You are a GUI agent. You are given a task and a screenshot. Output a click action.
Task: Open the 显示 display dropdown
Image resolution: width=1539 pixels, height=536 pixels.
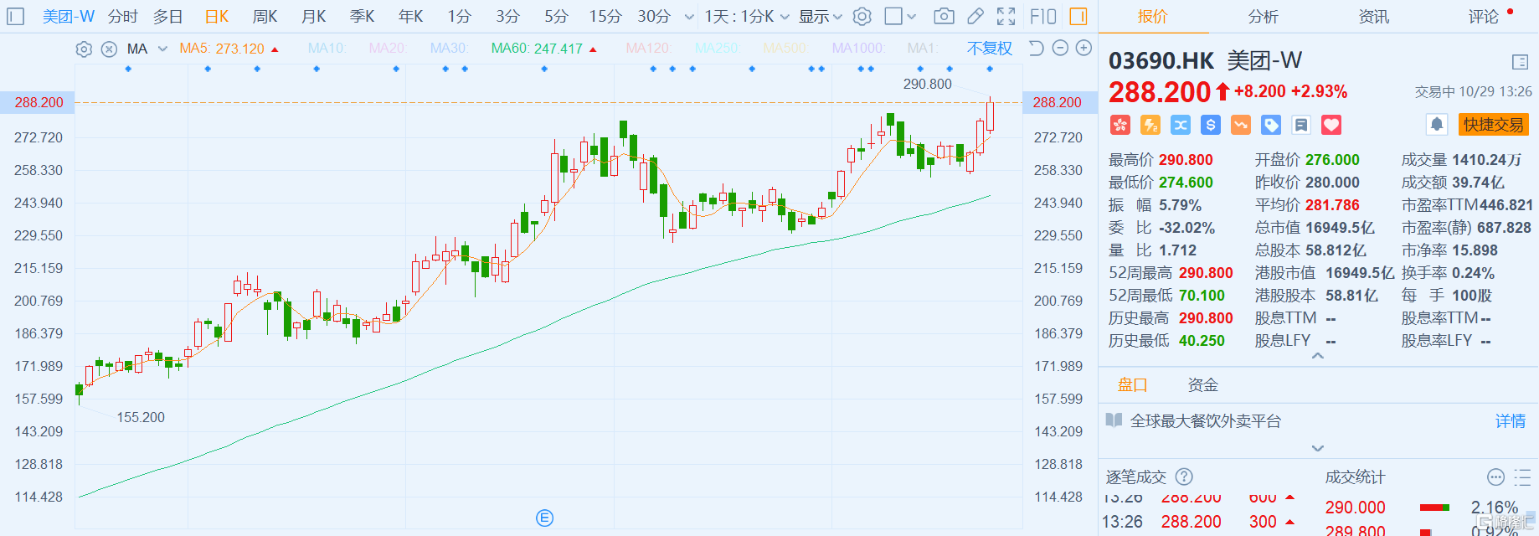pyautogui.click(x=821, y=16)
